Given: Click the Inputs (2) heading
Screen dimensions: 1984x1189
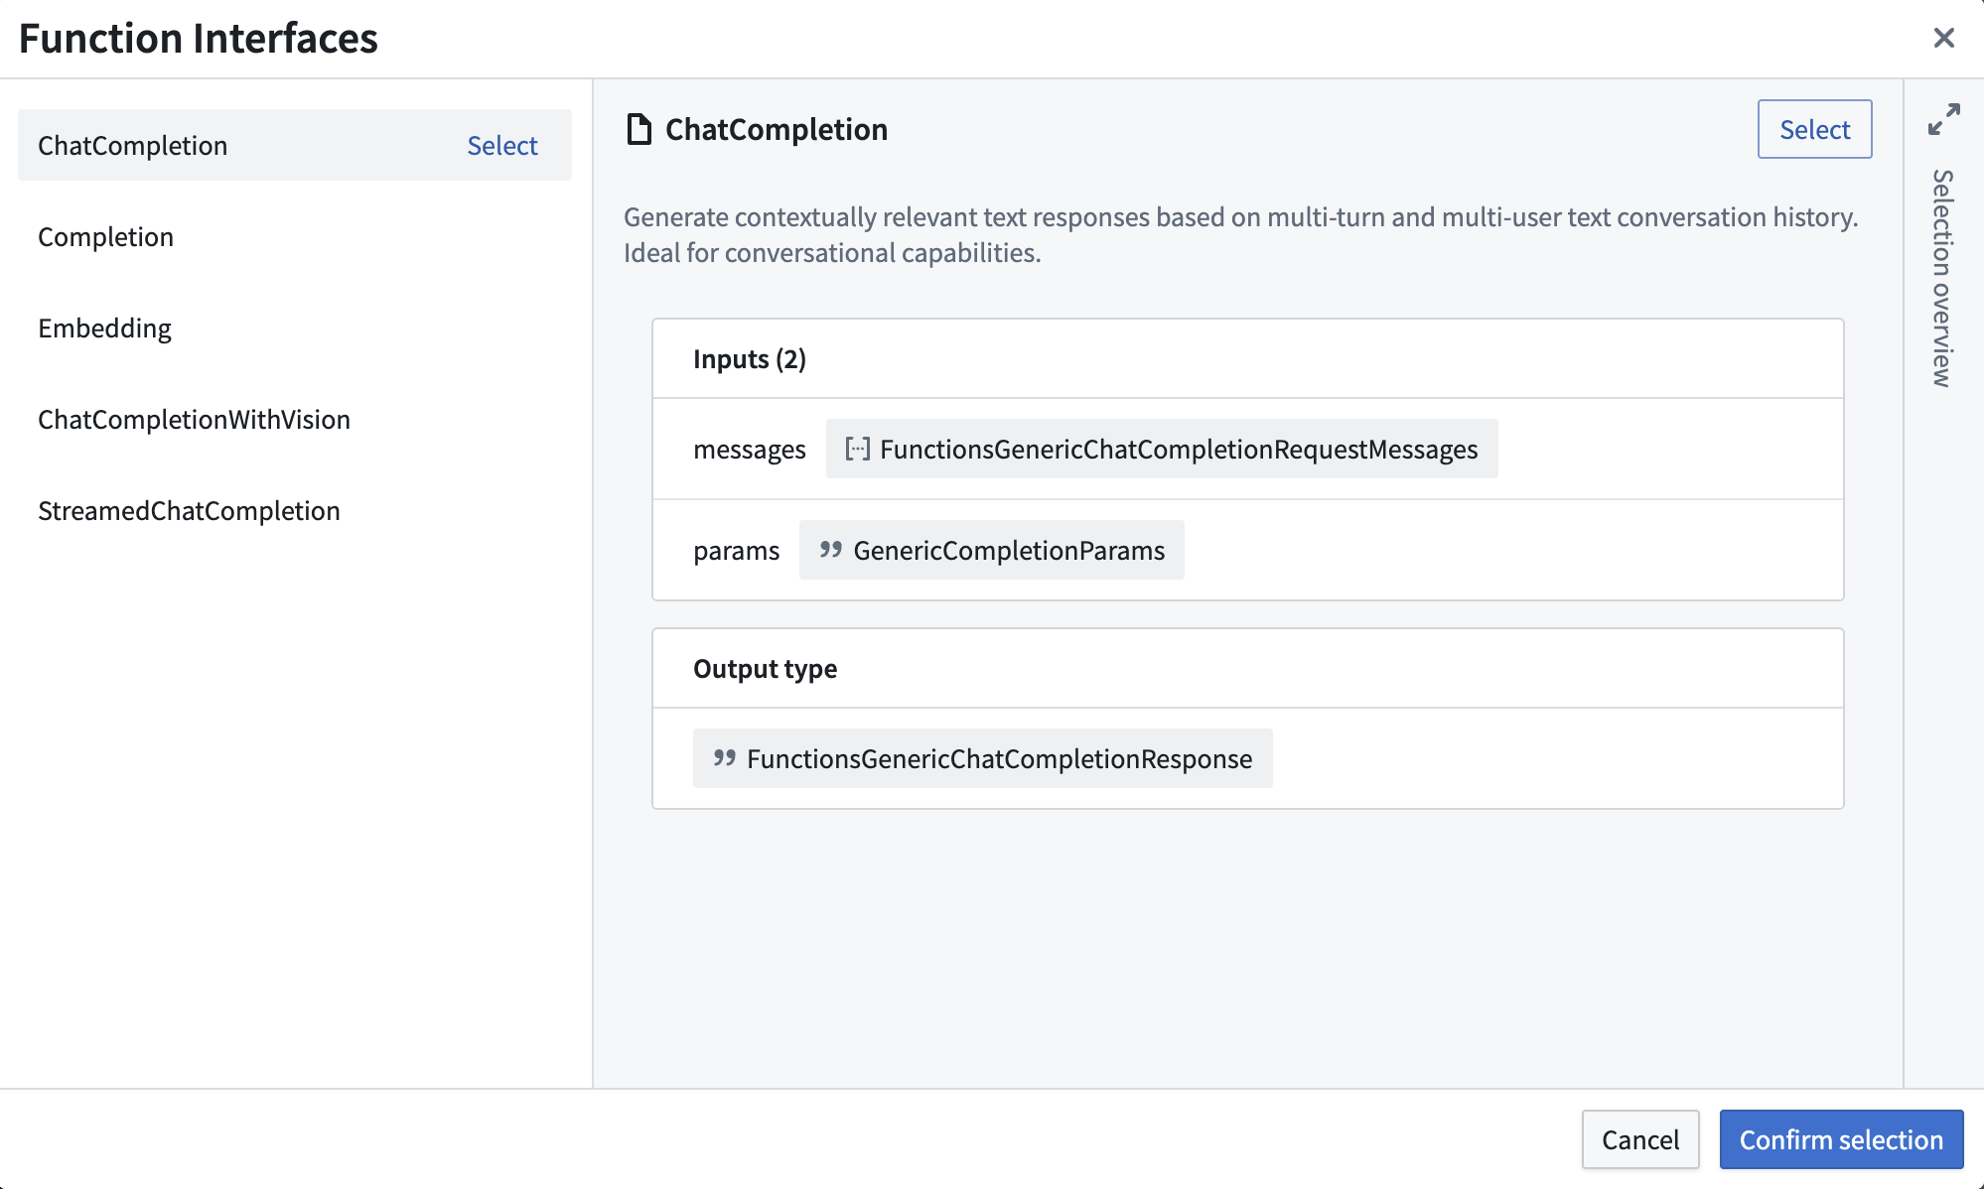Looking at the screenshot, I should [750, 358].
